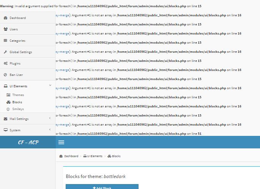Click the Plugins gears icon

coord(6,63)
